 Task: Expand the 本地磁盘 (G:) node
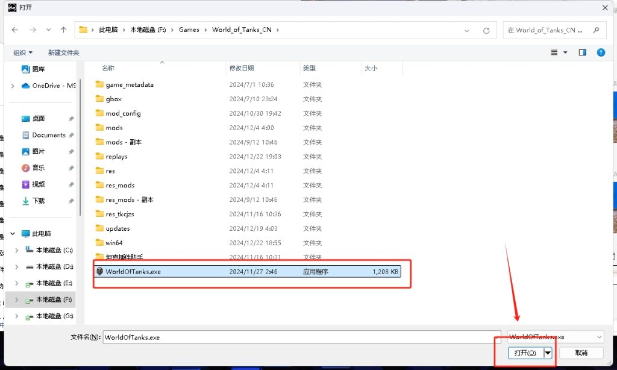(x=16, y=316)
